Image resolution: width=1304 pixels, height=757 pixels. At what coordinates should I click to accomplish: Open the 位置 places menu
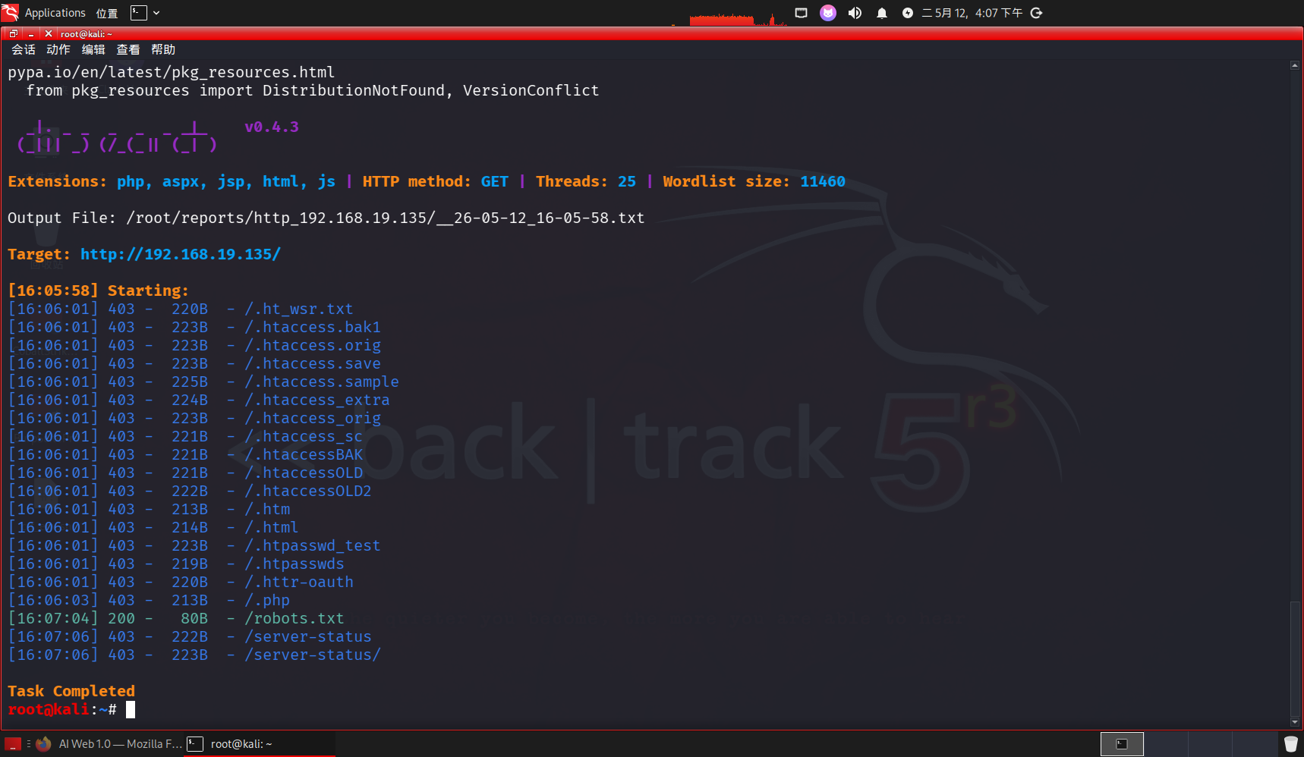pyautogui.click(x=107, y=13)
